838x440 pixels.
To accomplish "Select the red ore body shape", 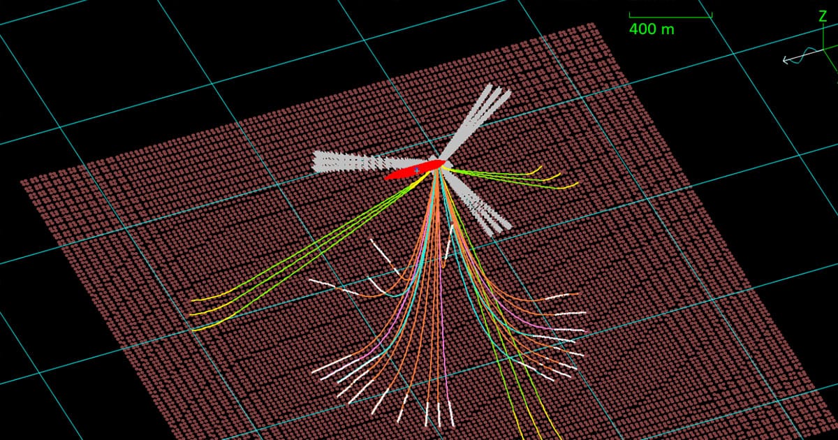I will 413,170.
